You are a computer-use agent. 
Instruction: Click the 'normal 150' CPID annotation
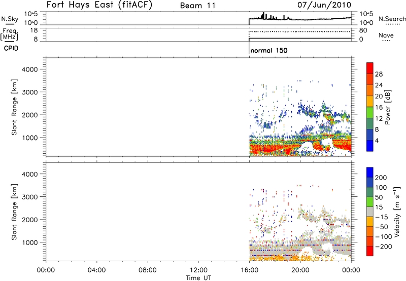click(269, 50)
